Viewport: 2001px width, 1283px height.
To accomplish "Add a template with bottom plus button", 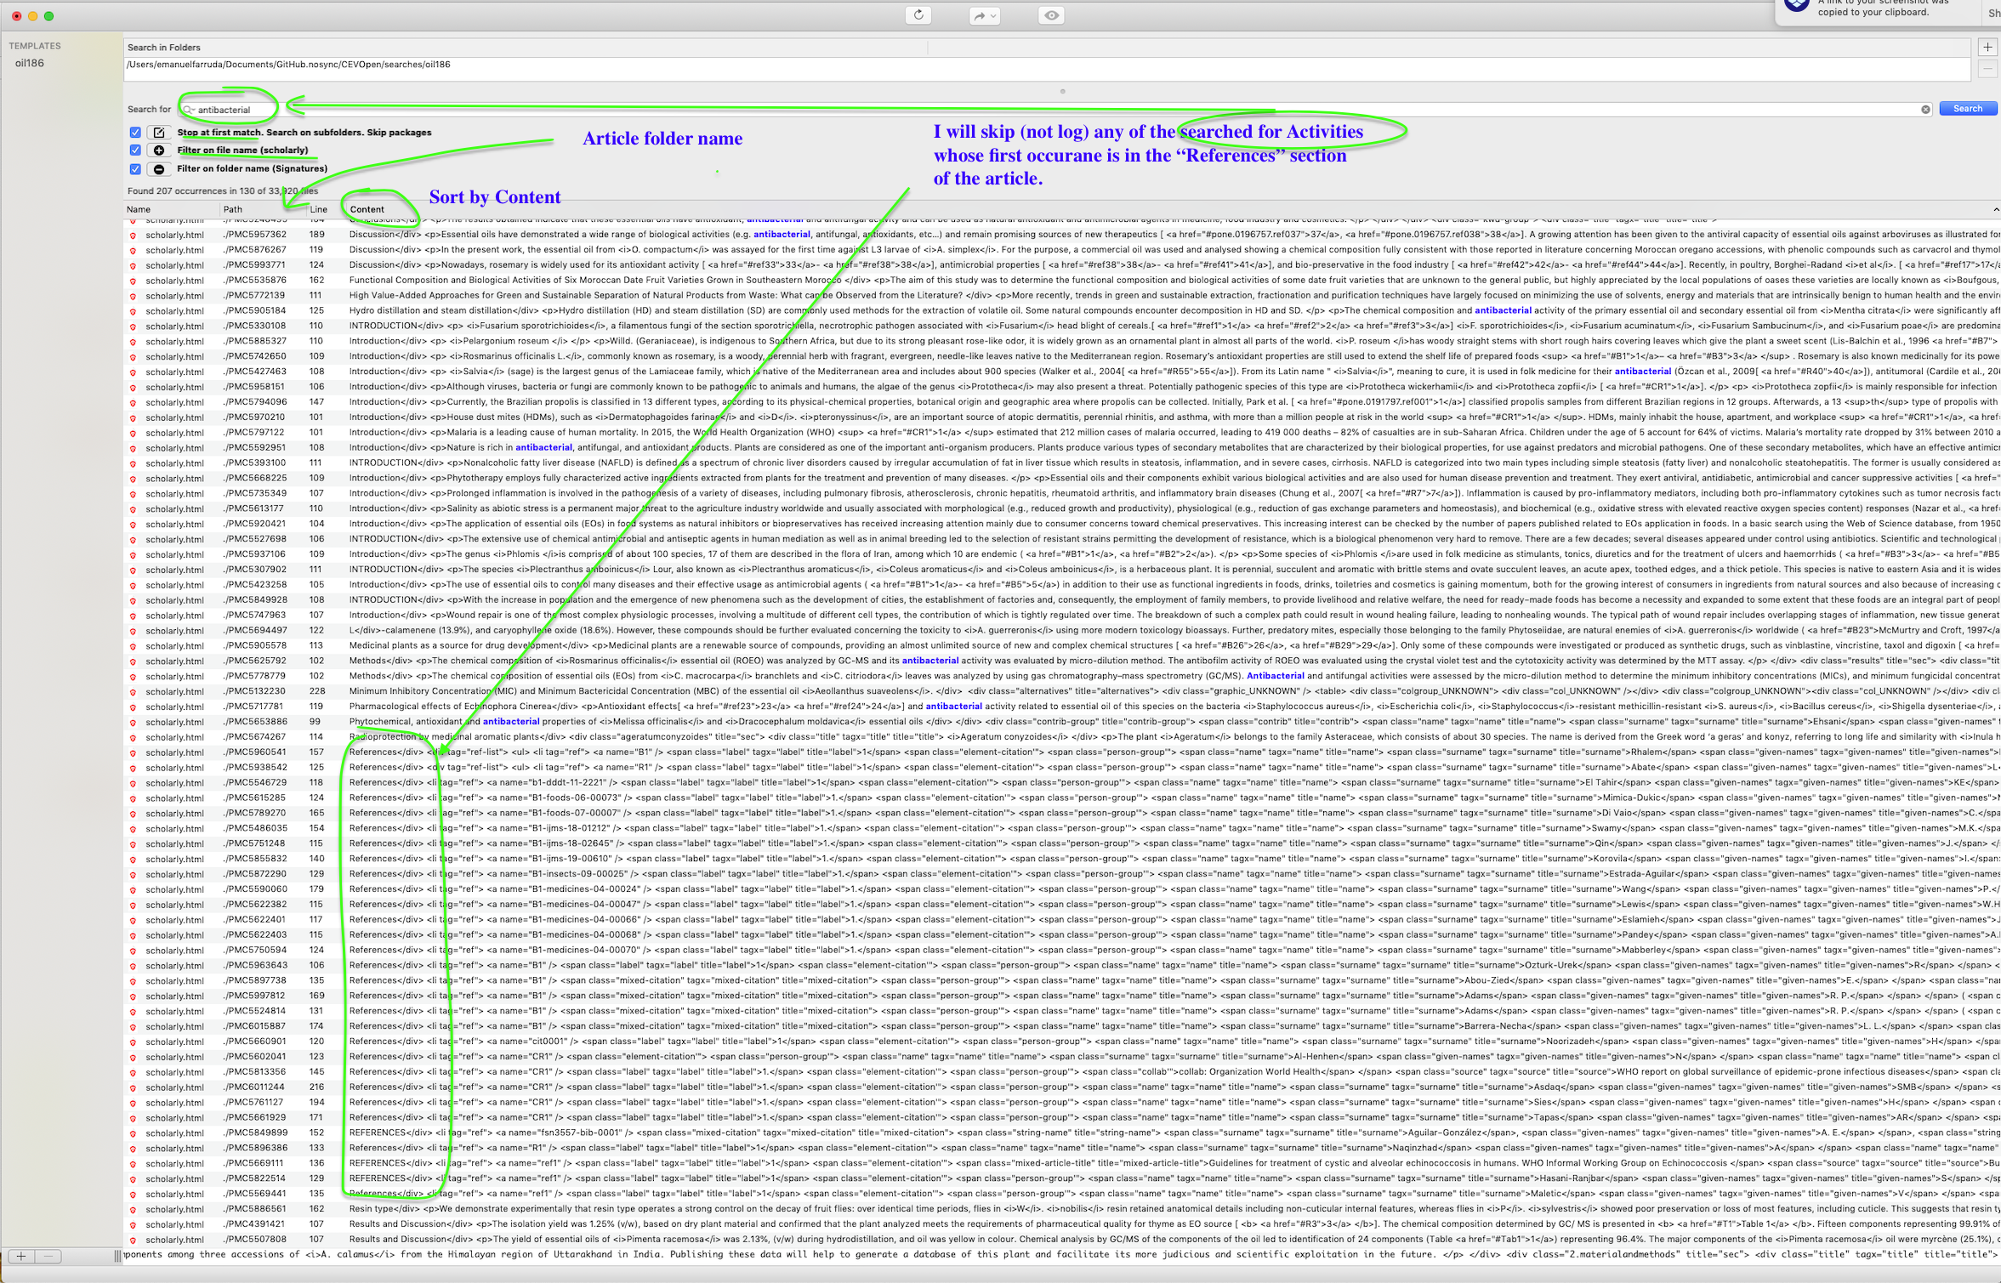I will pyautogui.click(x=21, y=1256).
